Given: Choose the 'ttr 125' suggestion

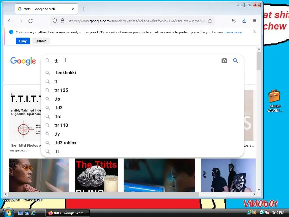Looking at the screenshot, I should click(x=142, y=90).
